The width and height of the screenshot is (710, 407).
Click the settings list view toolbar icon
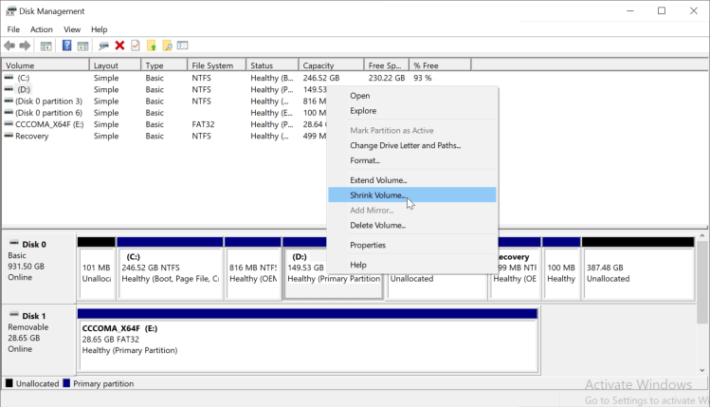coord(183,46)
